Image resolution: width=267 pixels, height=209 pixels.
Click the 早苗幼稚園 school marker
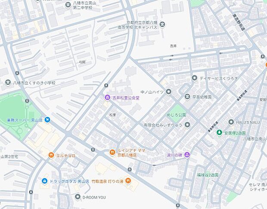187,97
